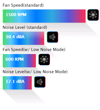Image resolution: width=100 pixels, height=110 pixels.
Task: Click the speaker icon beside 17.1 dBA bar
Action: click(x=40, y=82)
